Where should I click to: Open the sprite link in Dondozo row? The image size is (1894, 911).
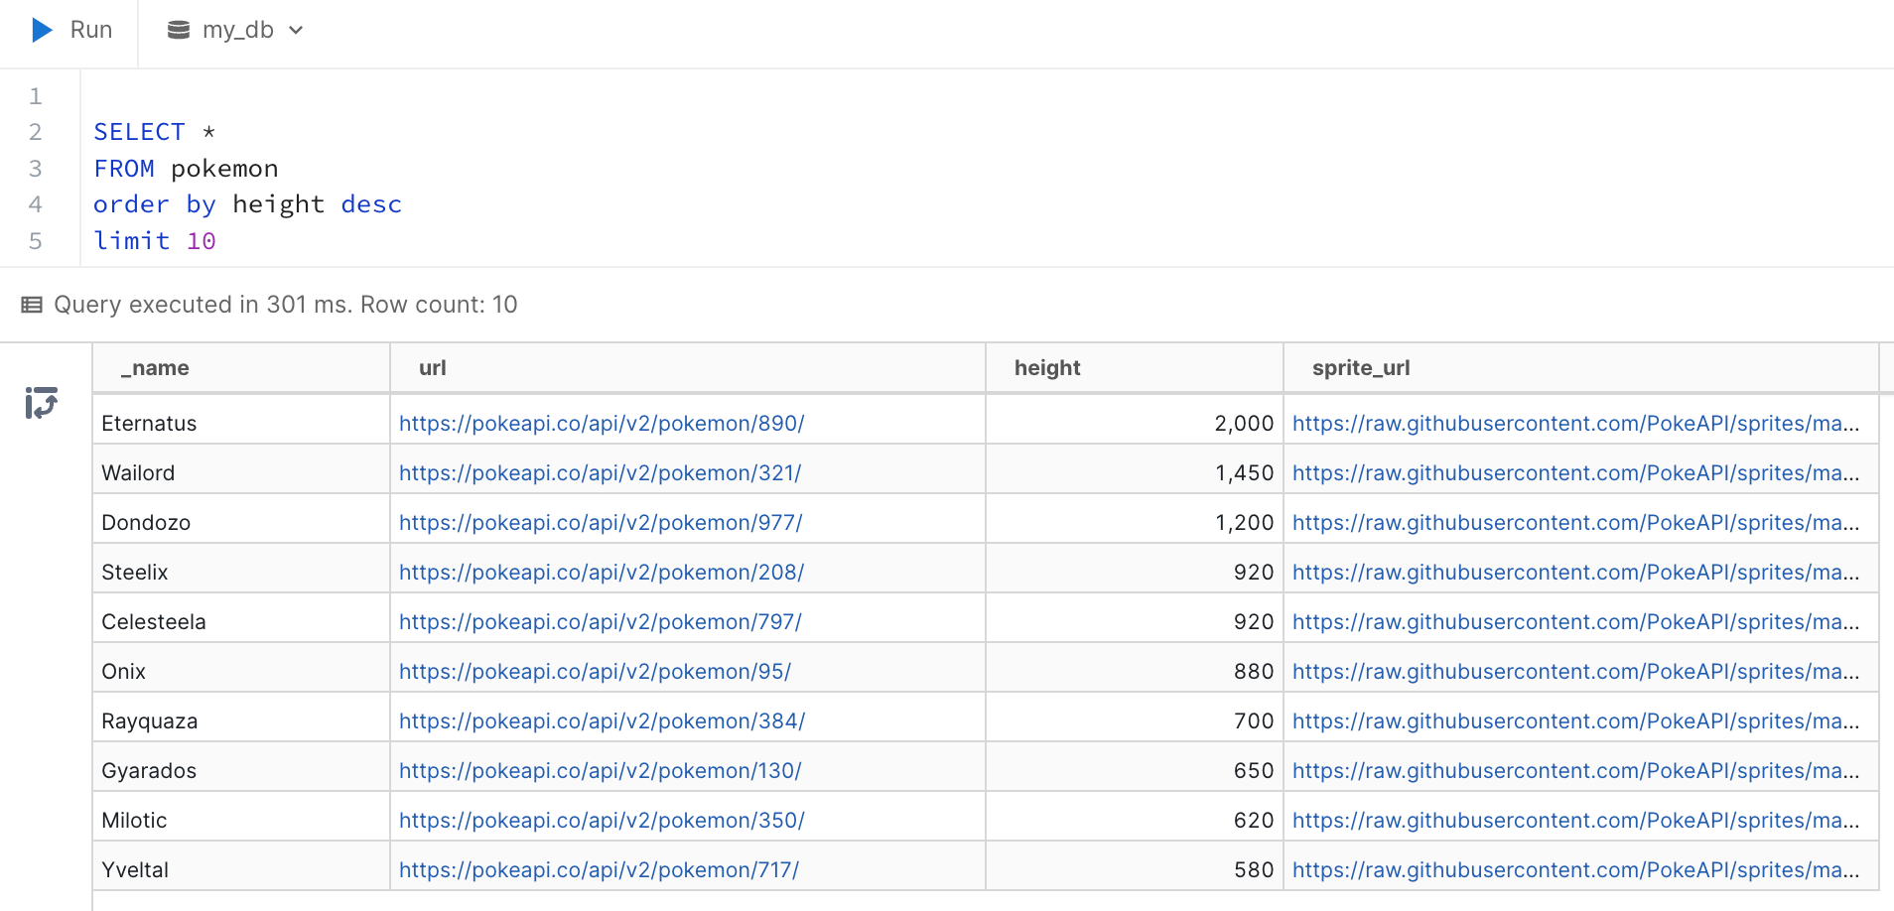[x=1575, y=523]
